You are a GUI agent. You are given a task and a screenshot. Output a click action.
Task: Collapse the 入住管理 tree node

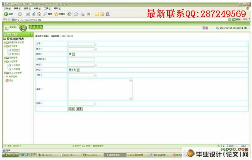(5, 62)
